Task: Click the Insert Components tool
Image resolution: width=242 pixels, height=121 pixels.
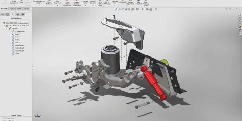Action: (14, 2)
